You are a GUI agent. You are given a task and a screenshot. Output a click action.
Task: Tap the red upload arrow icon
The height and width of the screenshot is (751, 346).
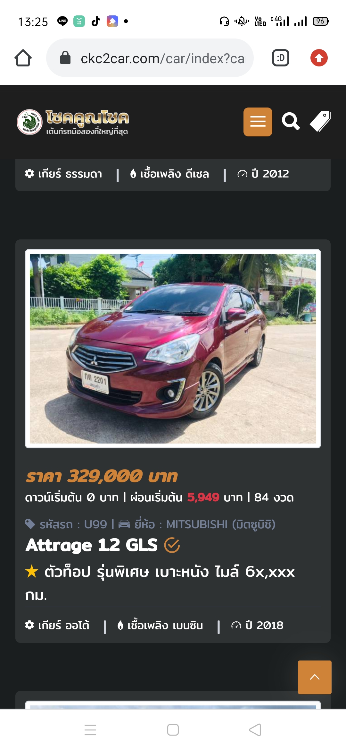click(x=319, y=58)
